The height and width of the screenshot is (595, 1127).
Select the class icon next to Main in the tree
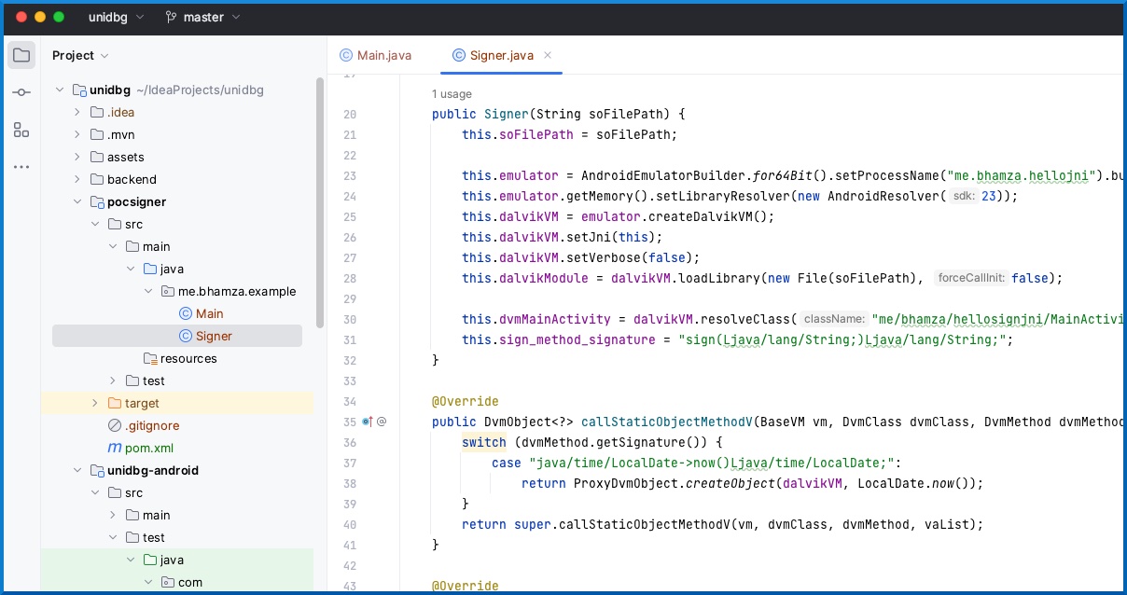[184, 313]
